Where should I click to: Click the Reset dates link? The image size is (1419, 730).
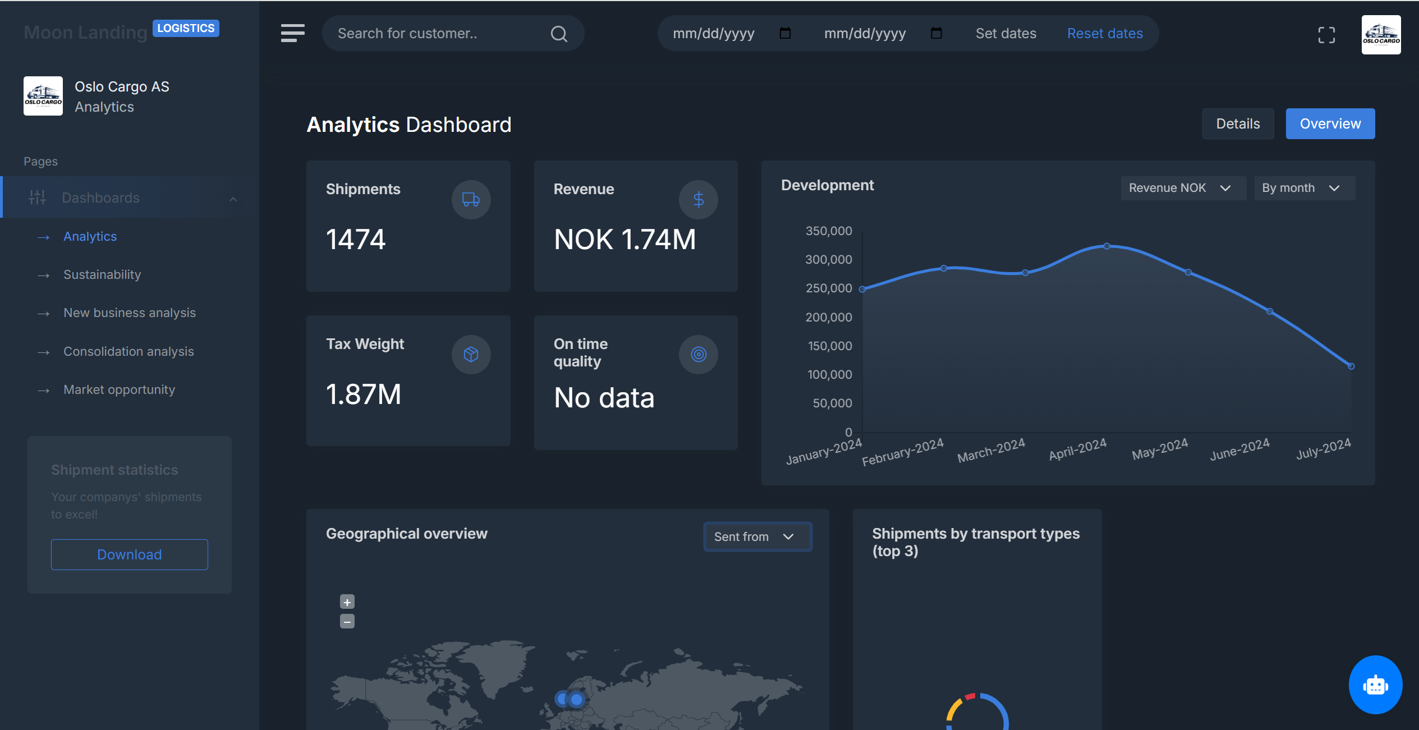pyautogui.click(x=1105, y=33)
